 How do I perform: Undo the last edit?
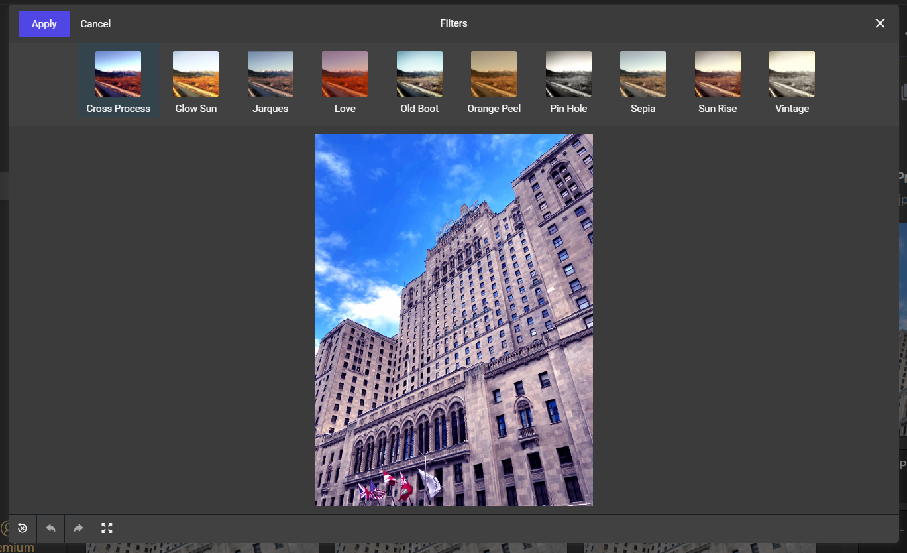coord(50,528)
